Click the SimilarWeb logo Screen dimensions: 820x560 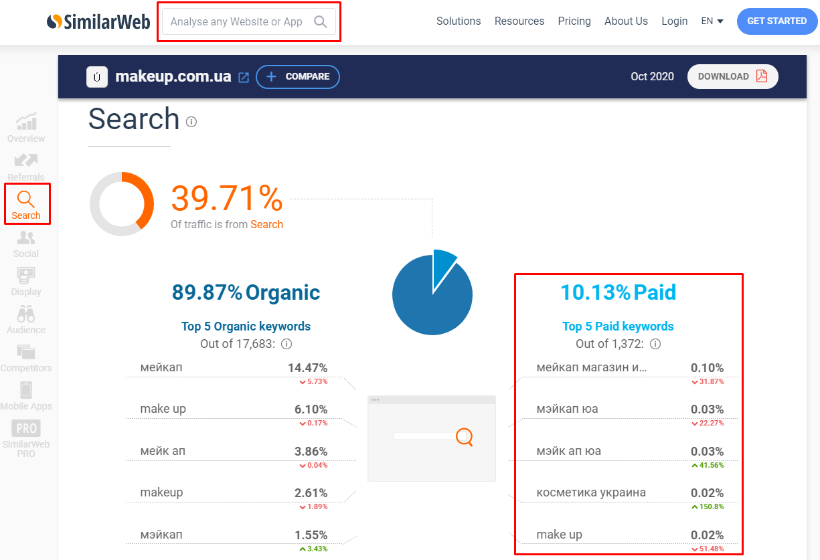pyautogui.click(x=98, y=21)
